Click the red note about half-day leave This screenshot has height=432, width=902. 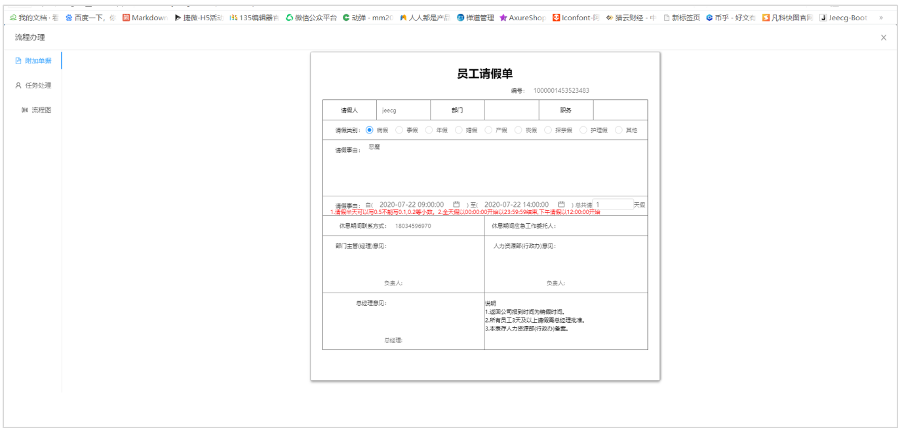tap(465, 212)
